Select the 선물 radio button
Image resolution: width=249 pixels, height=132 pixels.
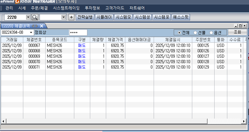(x=195, y=33)
